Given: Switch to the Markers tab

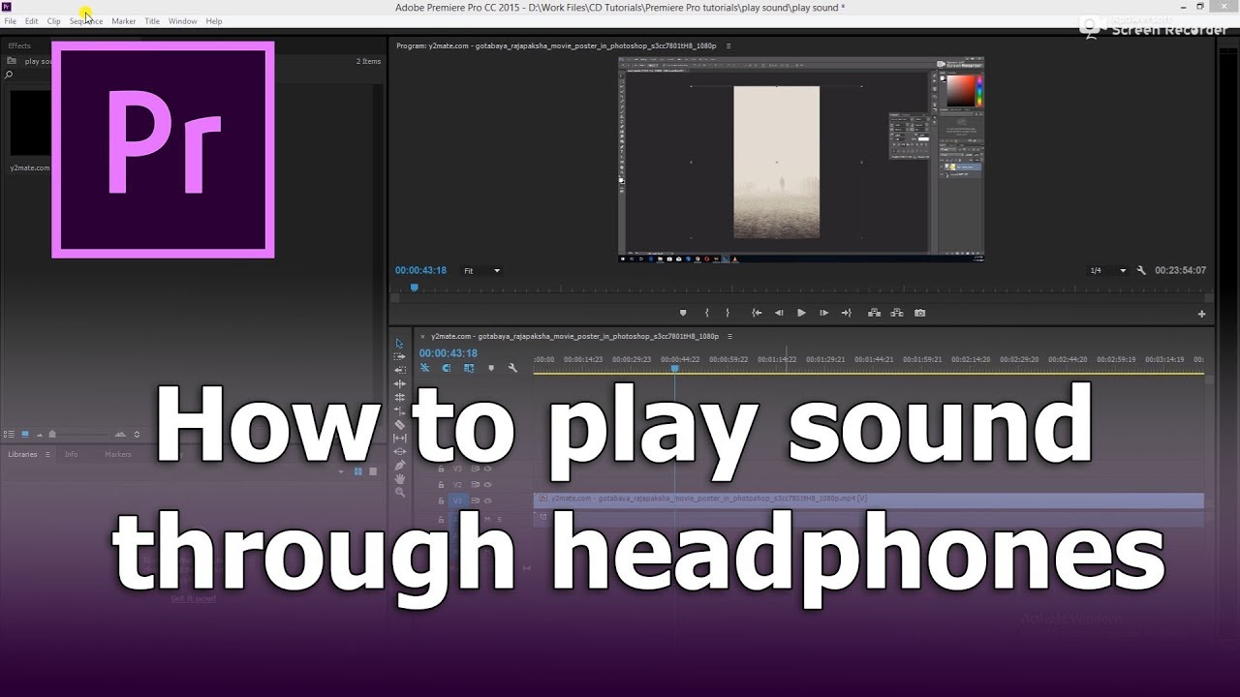Looking at the screenshot, I should [118, 454].
